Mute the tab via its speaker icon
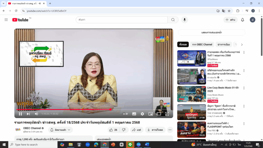The image size is (263, 148). tap(40, 3)
